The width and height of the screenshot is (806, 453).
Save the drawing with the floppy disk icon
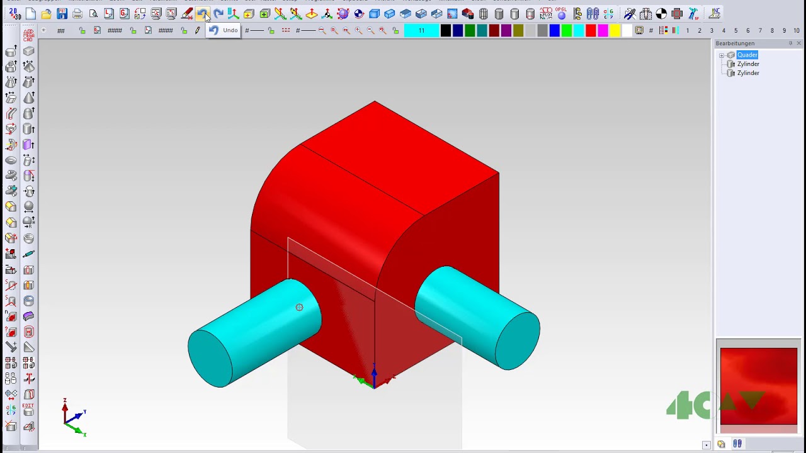click(62, 14)
